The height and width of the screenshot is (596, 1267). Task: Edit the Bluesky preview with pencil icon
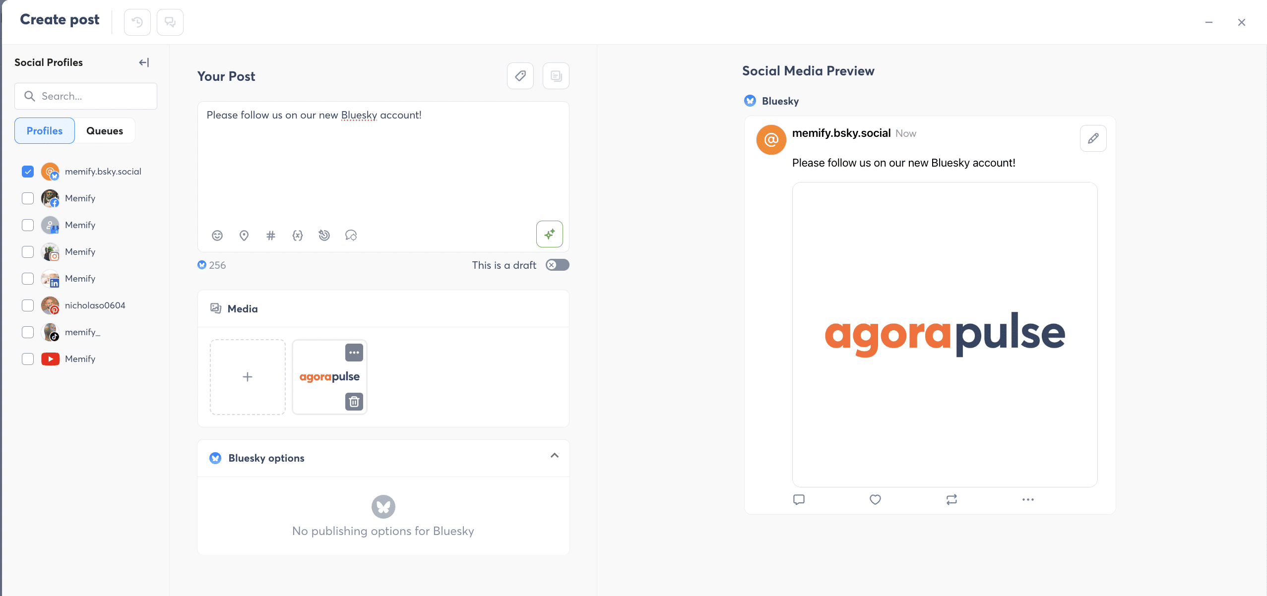click(1093, 138)
